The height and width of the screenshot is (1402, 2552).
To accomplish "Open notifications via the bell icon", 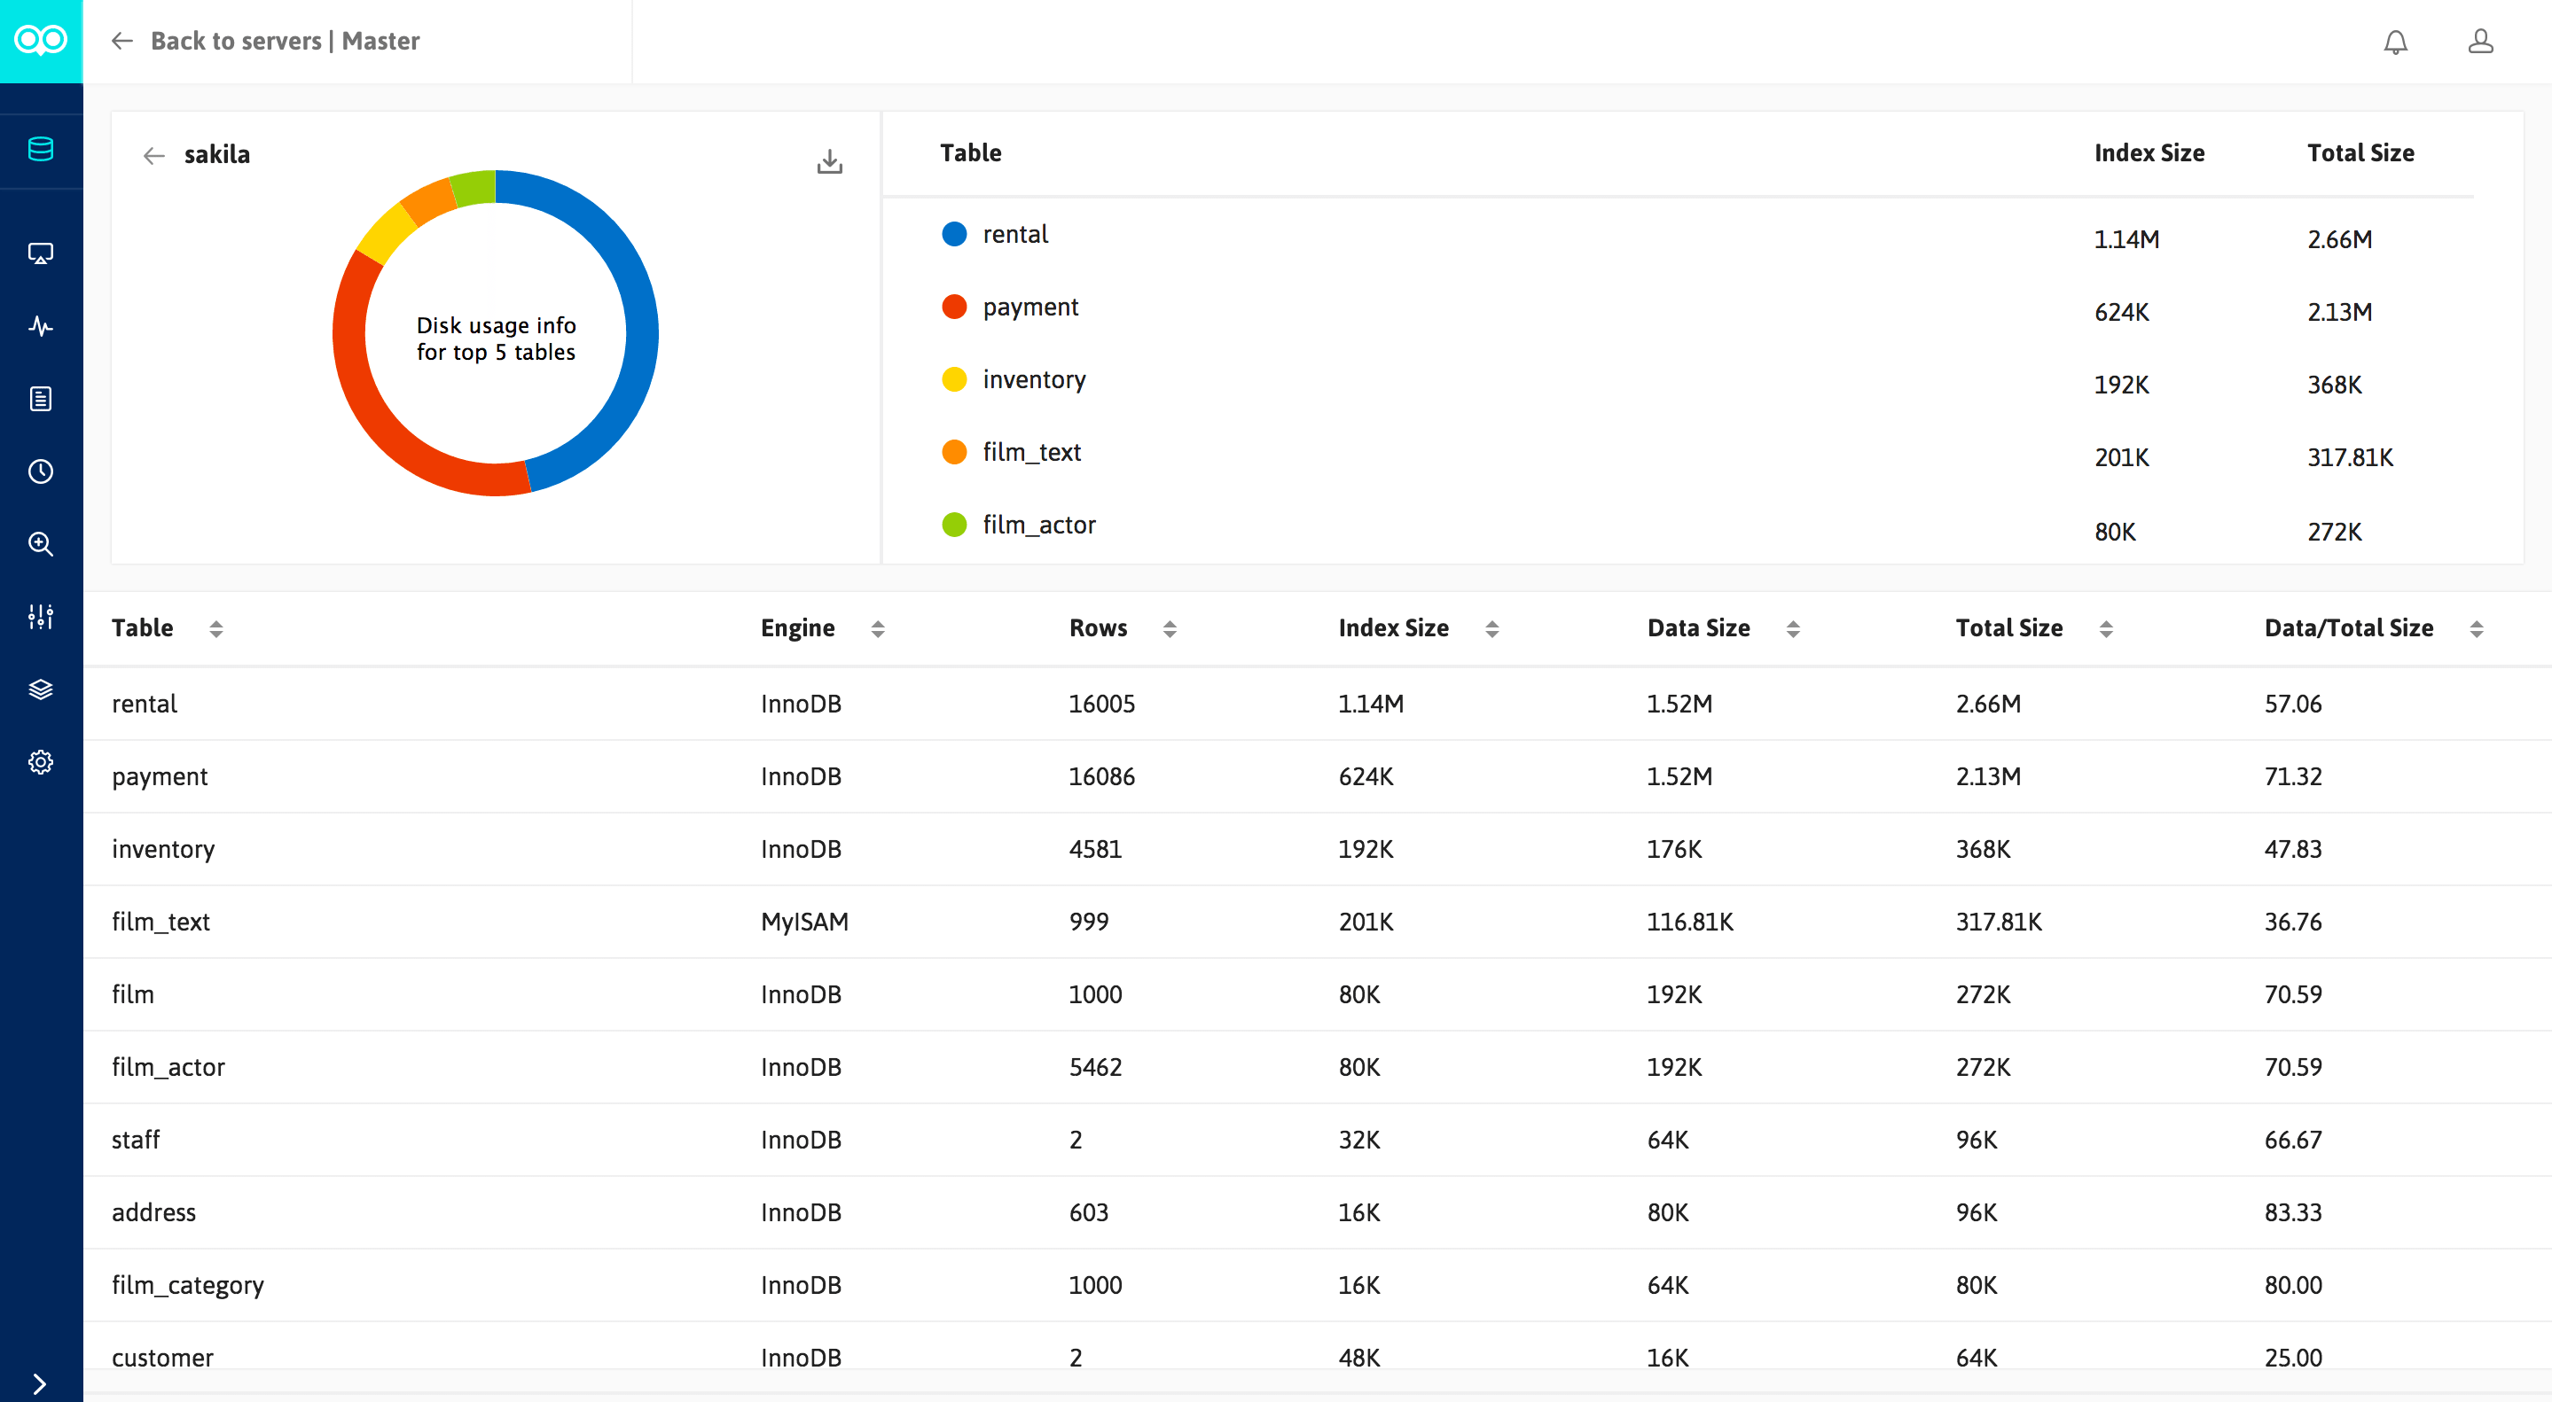I will pyautogui.click(x=2397, y=42).
